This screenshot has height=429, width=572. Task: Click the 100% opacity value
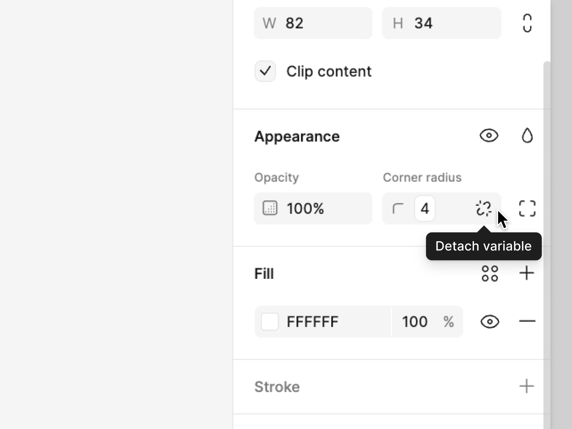tap(305, 209)
